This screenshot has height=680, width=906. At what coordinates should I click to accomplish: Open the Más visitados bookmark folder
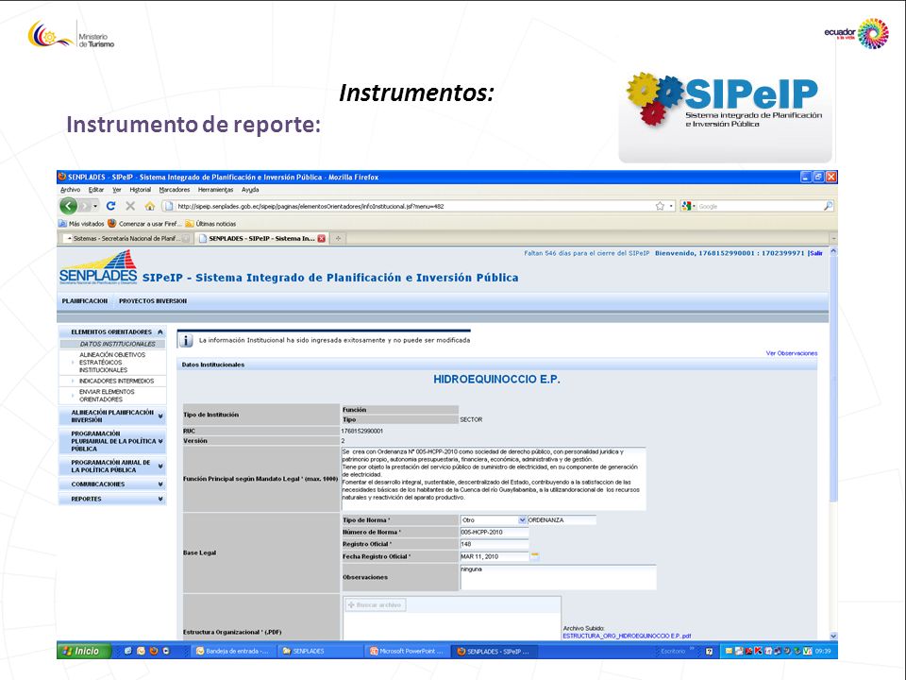click(x=81, y=223)
